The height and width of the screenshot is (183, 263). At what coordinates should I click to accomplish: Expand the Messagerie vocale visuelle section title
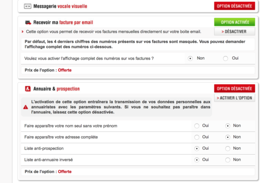[x=60, y=6]
